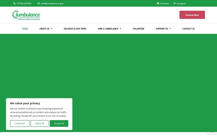Expand the Support Us dropdown arrow
217x136 pixels.
point(170,29)
